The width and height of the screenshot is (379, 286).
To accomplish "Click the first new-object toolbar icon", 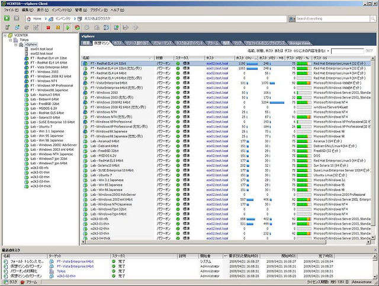I will tap(8, 28).
